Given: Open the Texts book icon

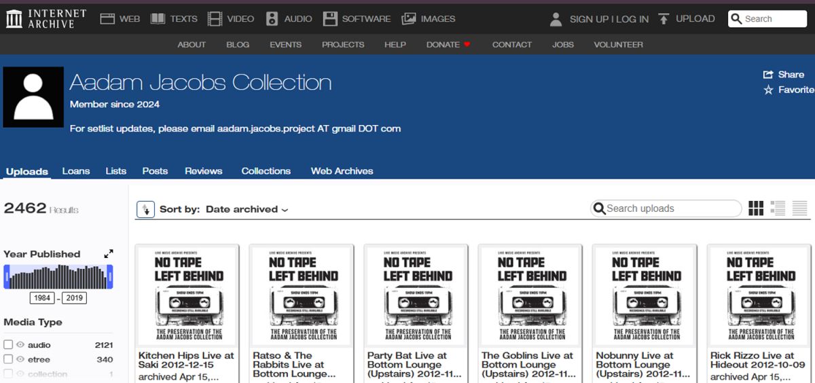Looking at the screenshot, I should [x=158, y=19].
